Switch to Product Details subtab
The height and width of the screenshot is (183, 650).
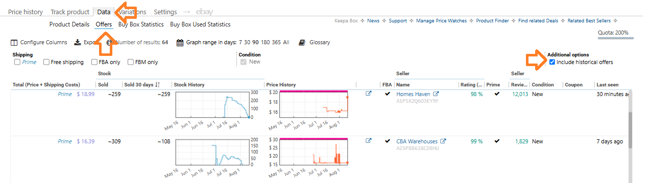[69, 24]
